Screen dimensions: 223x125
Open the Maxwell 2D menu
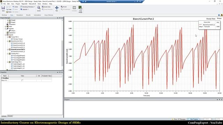32,4
